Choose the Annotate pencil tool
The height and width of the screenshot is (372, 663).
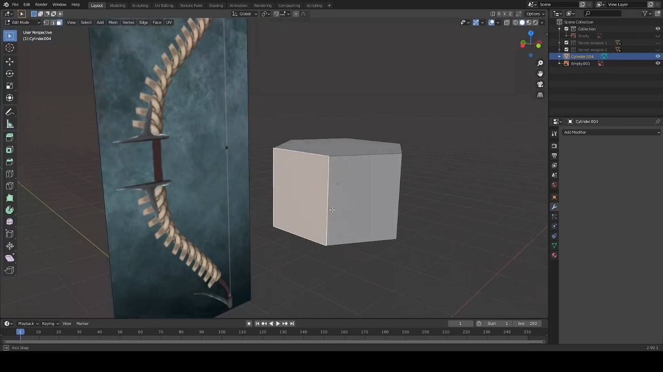[x=9, y=112]
